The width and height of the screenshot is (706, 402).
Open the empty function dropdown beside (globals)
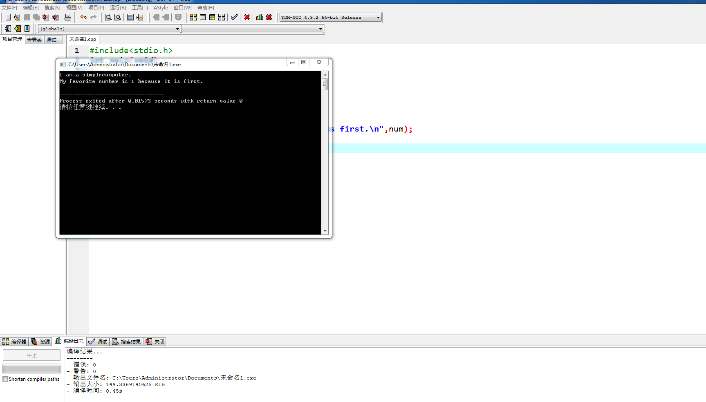(253, 29)
